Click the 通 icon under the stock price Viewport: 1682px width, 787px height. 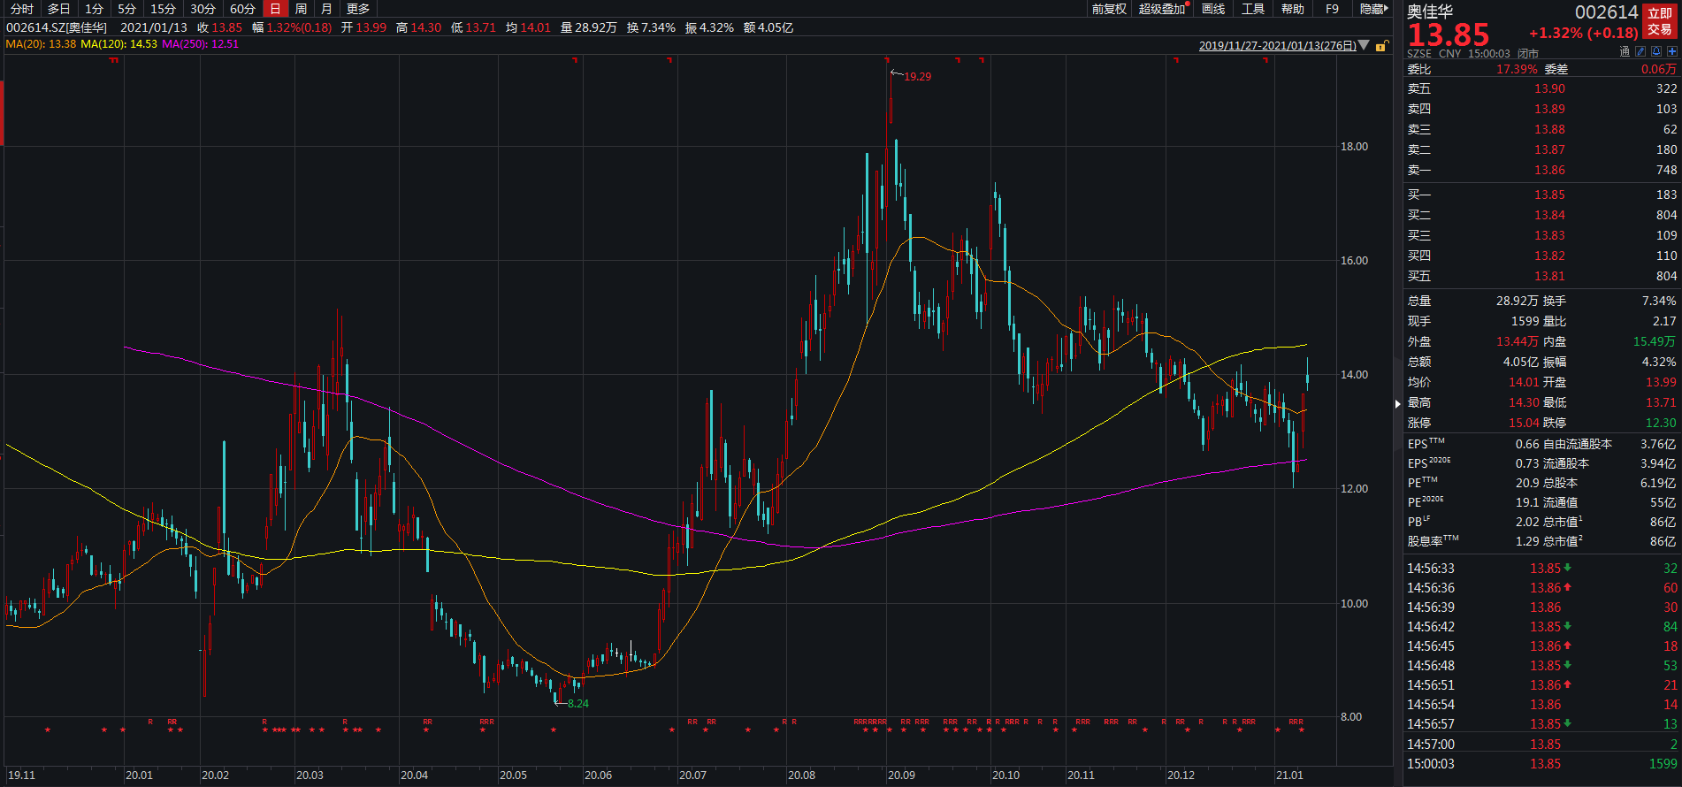[x=1625, y=52]
